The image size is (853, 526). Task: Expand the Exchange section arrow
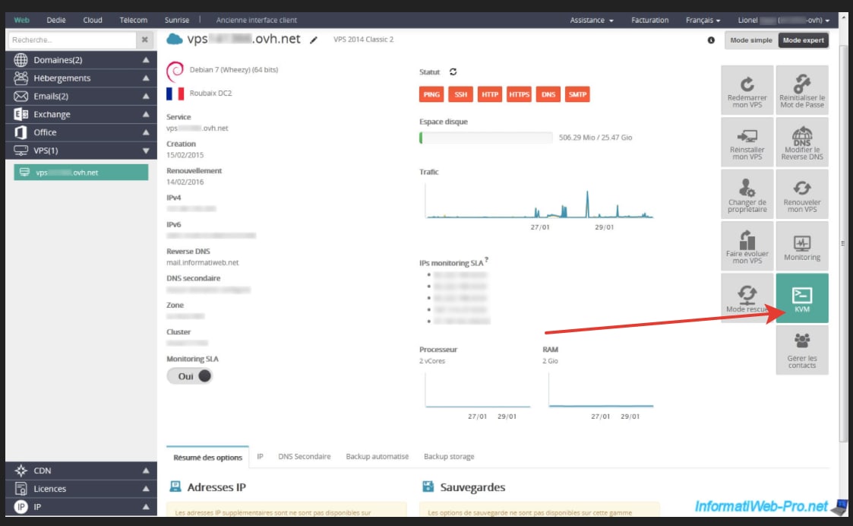(x=146, y=114)
